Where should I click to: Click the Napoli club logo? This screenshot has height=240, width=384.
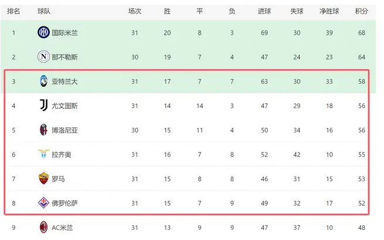pyautogui.click(x=43, y=57)
